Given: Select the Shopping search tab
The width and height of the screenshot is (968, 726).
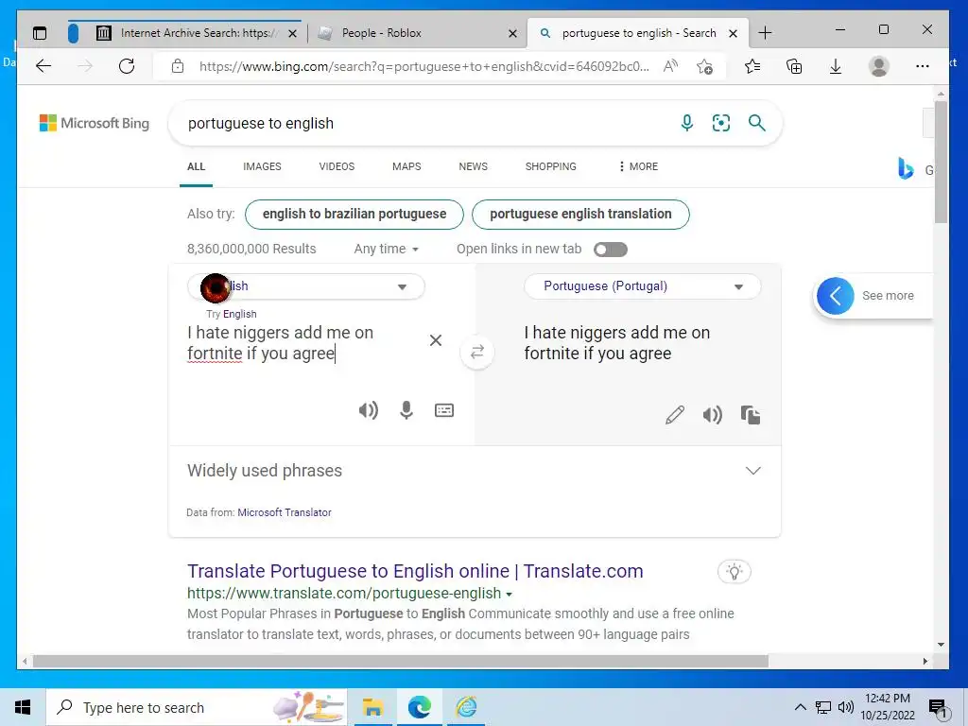Looking at the screenshot, I should pyautogui.click(x=551, y=166).
